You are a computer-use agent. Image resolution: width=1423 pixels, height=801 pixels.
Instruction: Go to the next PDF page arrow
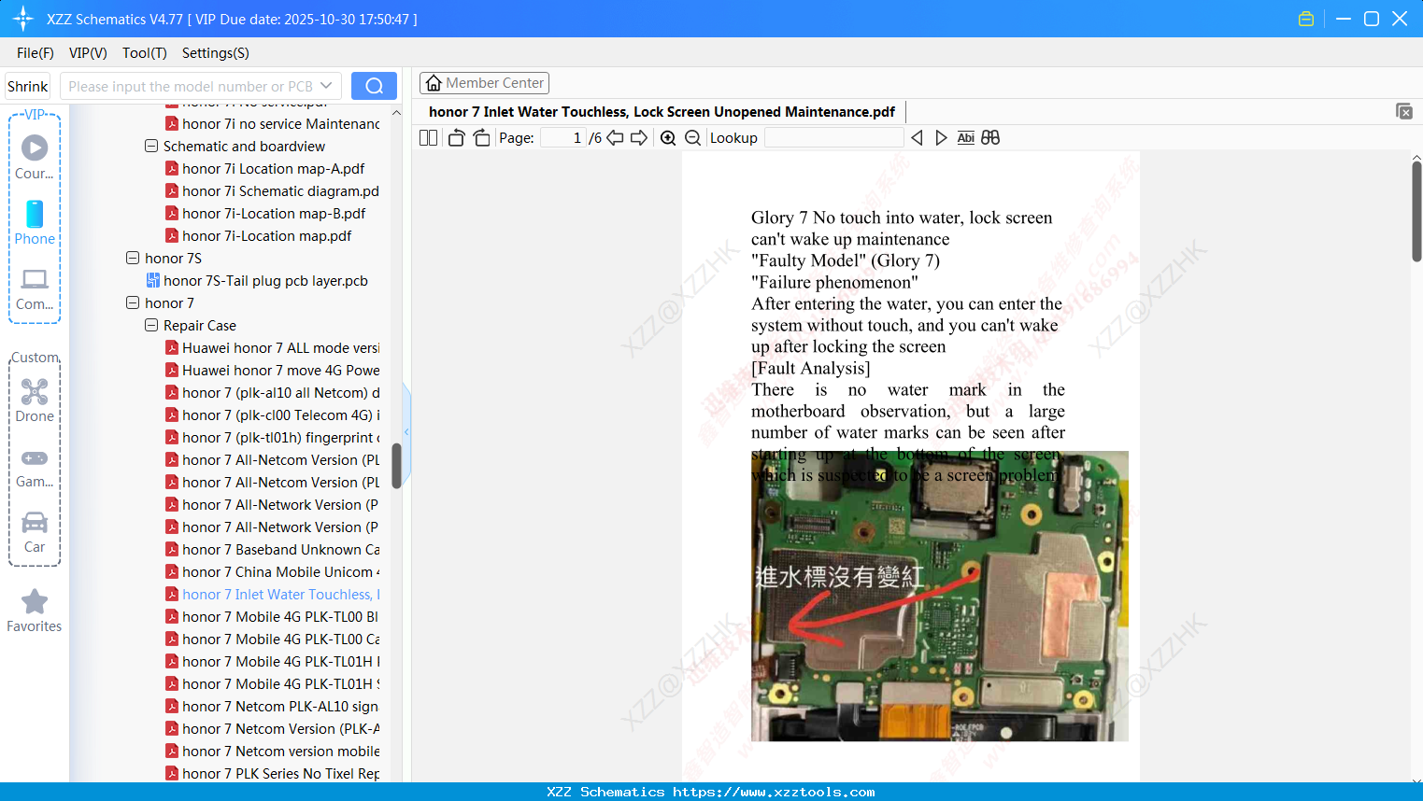639,138
